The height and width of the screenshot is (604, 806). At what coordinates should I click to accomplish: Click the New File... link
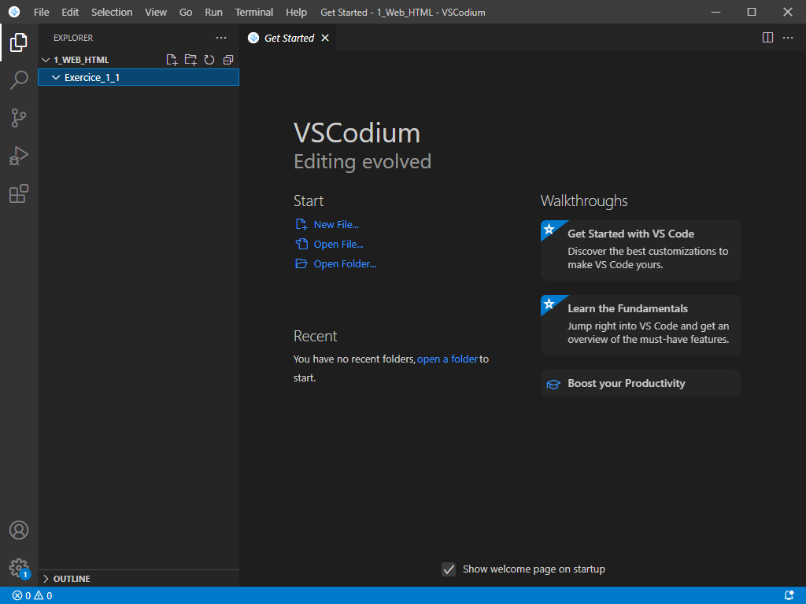(336, 224)
